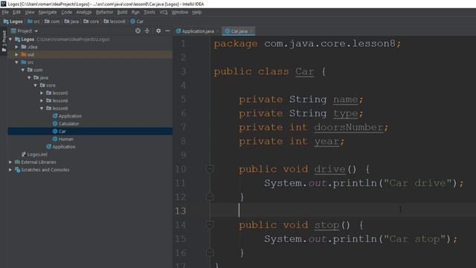This screenshot has width=476, height=268.
Task: Collapse the src folder
Action: coord(16,63)
